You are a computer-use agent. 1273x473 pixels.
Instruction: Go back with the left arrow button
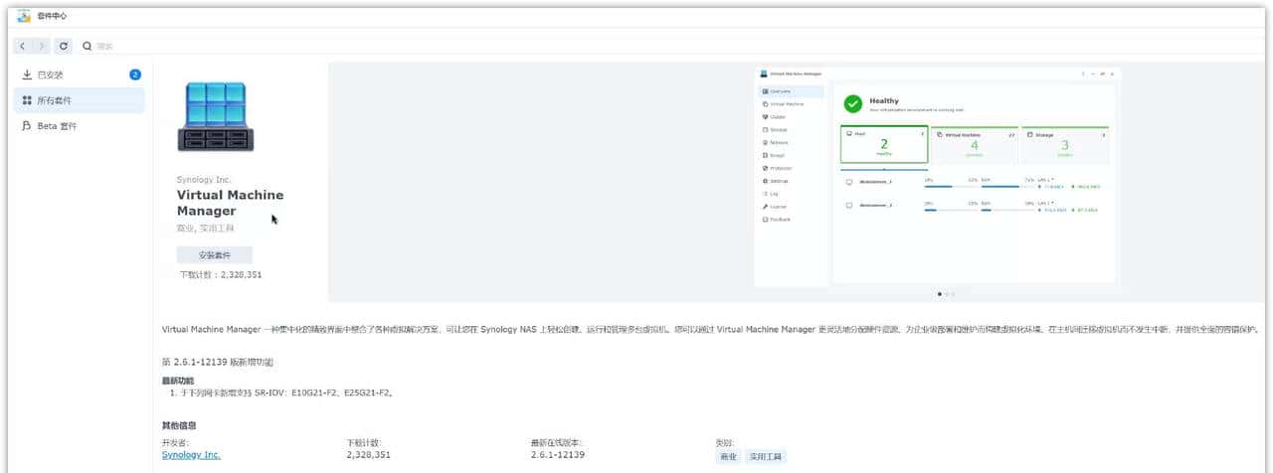tap(23, 46)
